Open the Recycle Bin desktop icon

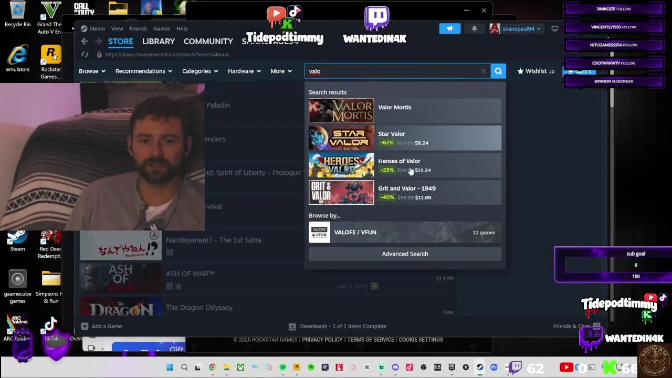click(x=17, y=15)
